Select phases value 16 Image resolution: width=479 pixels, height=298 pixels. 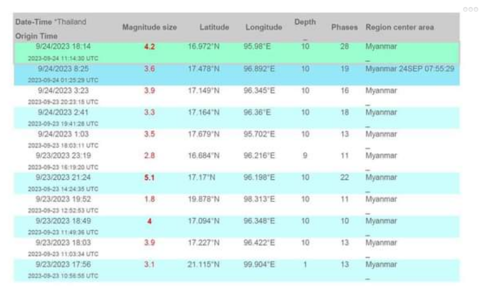(345, 90)
